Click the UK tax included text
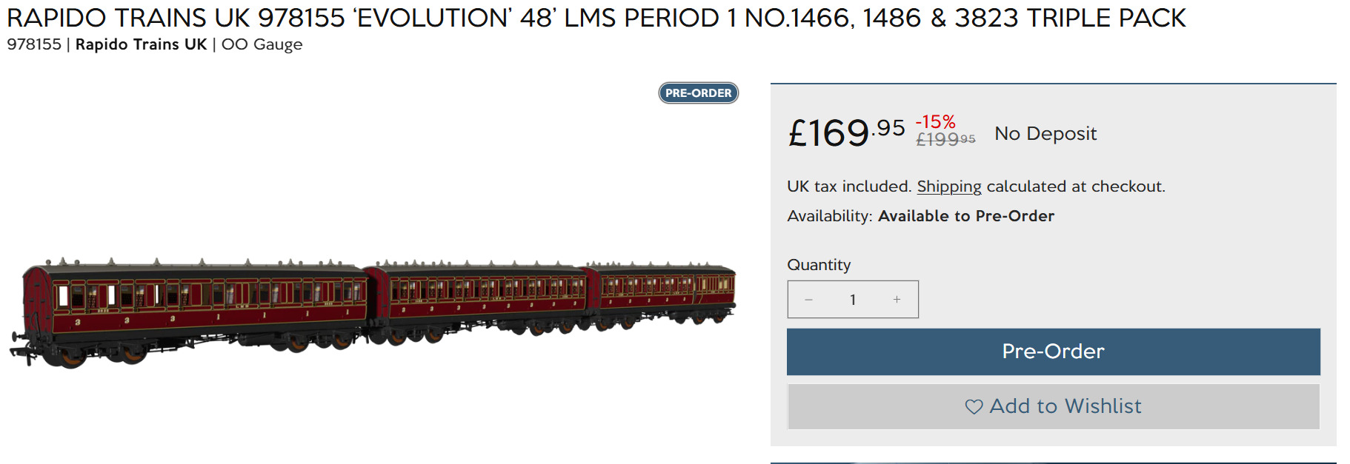Image resolution: width=1350 pixels, height=464 pixels. [849, 186]
